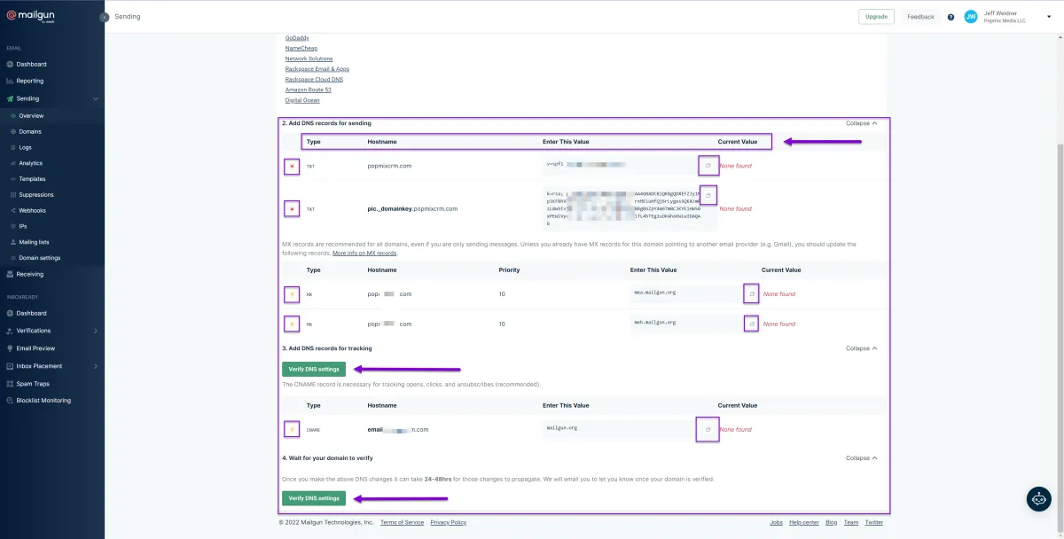Open the Help center footer link

[x=804, y=522]
